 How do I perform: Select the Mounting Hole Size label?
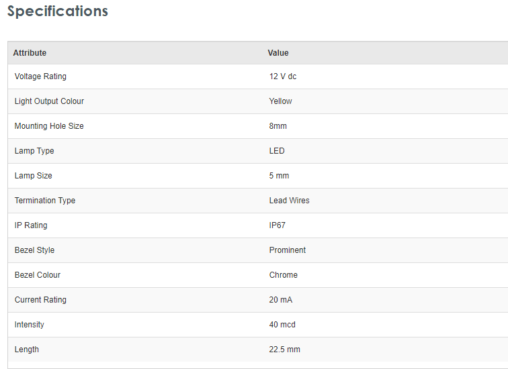pyautogui.click(x=49, y=126)
